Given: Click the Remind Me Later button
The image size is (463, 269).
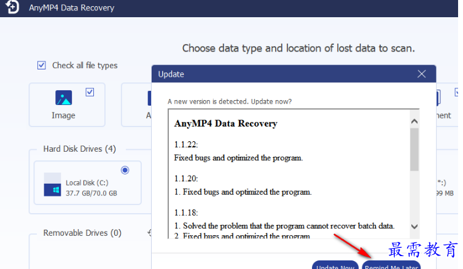Looking at the screenshot, I should (391, 265).
